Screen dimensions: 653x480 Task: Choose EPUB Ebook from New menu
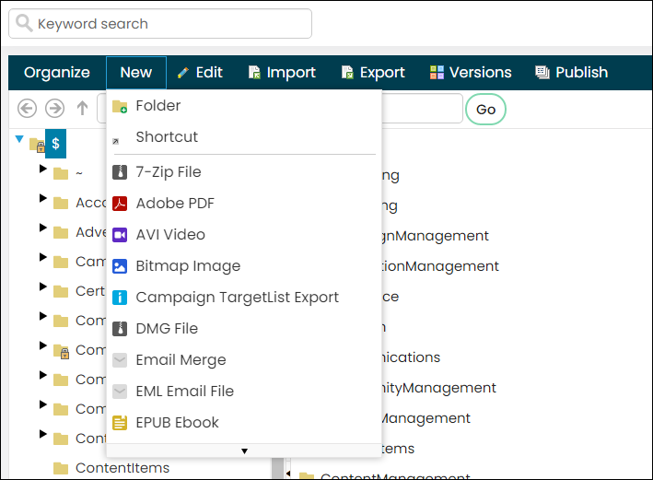pos(244,422)
